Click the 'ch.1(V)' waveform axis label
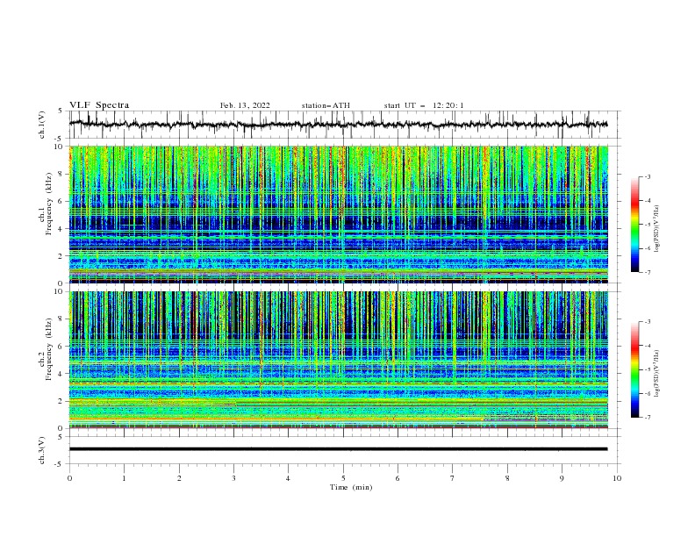695x537 pixels. click(x=42, y=125)
